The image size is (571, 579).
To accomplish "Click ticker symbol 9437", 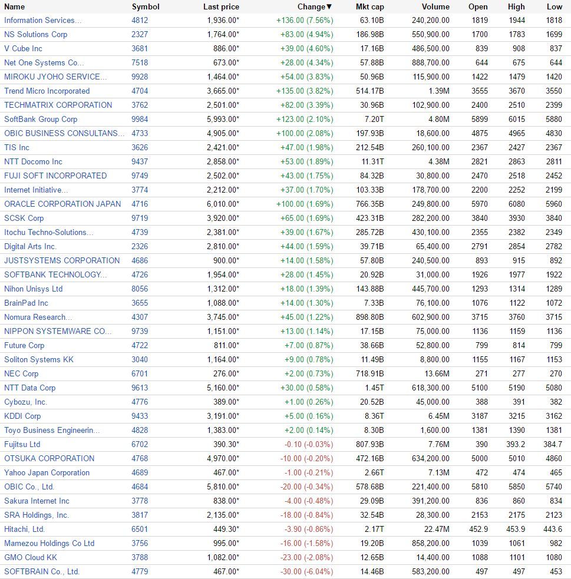I will (140, 161).
